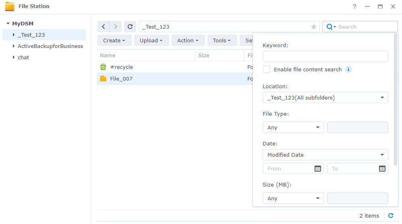Image resolution: width=402 pixels, height=224 pixels.
Task: Click the search panel vertical scrollbar
Action: [x=395, y=100]
